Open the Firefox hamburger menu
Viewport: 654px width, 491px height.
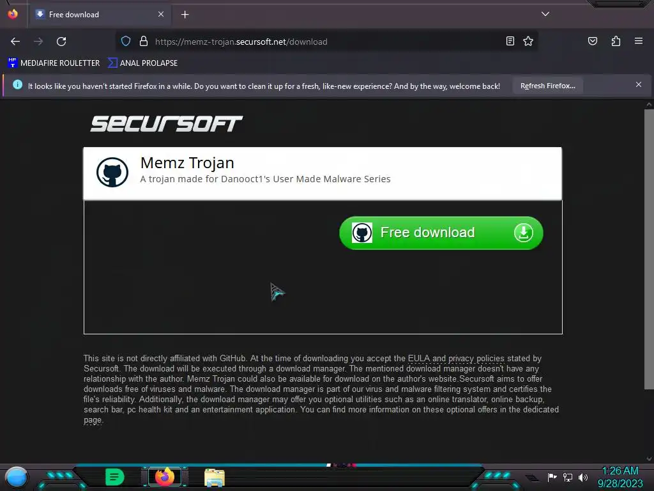coord(639,41)
